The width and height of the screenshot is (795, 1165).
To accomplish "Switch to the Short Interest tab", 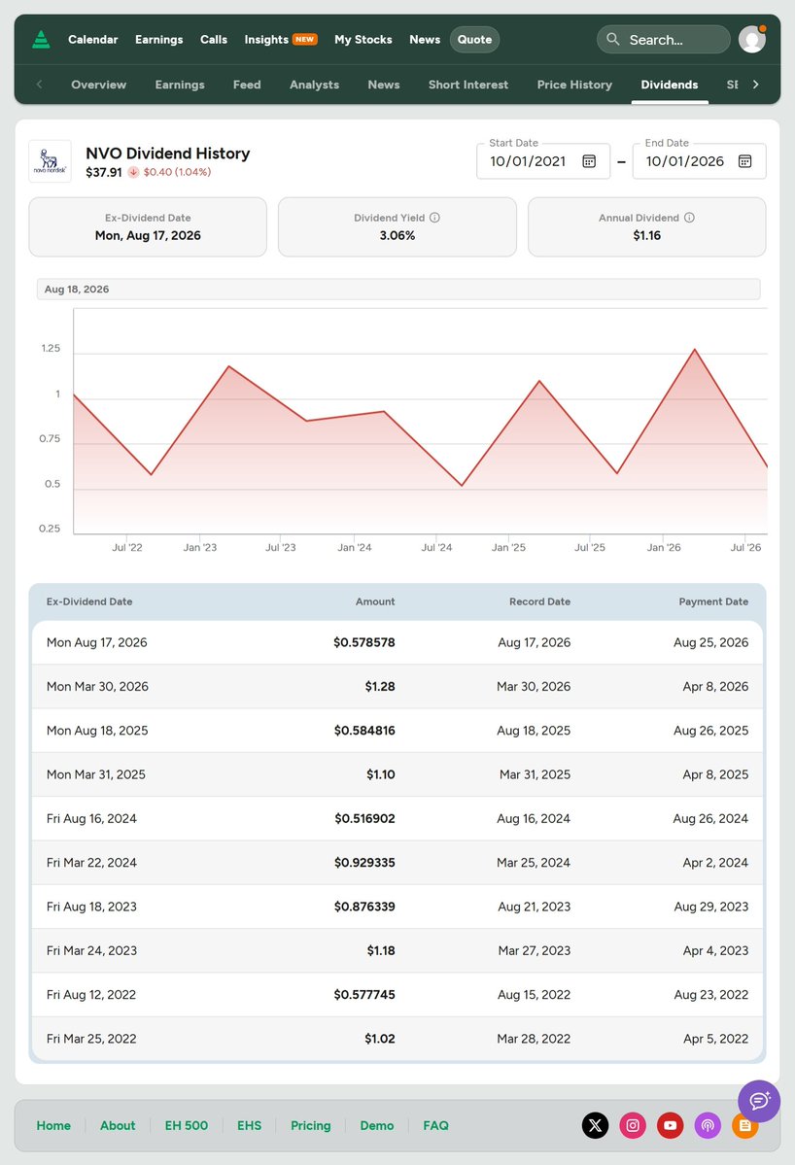I will coord(468,85).
